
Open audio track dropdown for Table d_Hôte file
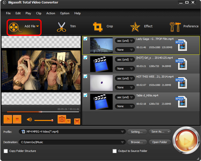[x=125, y=97]
